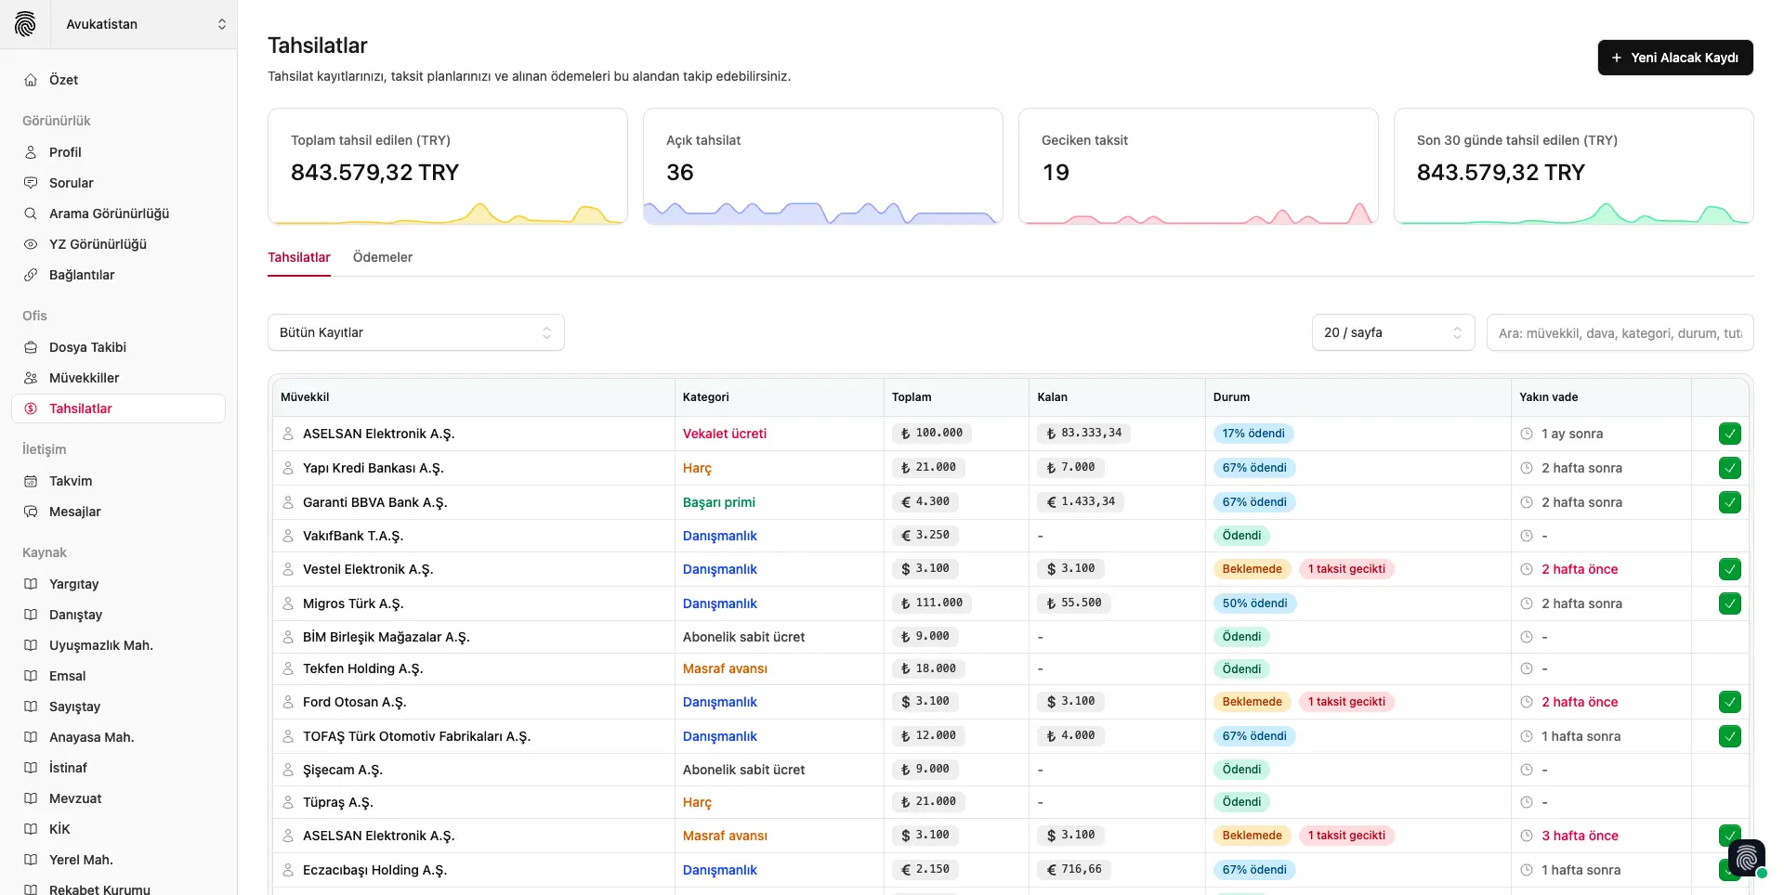
Task: Open Takvim calendar icon in sidebar
Action: point(31,481)
